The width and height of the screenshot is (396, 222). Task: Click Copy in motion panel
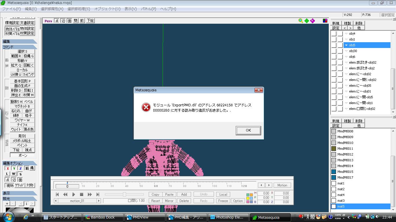click(155, 195)
